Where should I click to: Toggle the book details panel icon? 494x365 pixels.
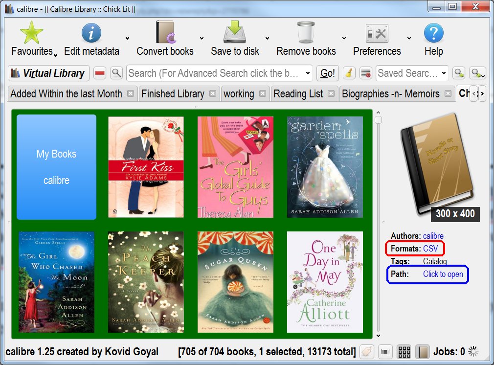coord(422,352)
